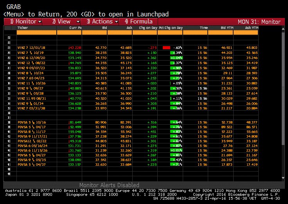Click the Curr Px column header

pyautogui.click(x=75, y=28)
